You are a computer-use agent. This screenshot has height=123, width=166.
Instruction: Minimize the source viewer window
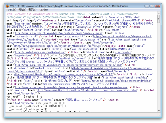coord(147,6)
